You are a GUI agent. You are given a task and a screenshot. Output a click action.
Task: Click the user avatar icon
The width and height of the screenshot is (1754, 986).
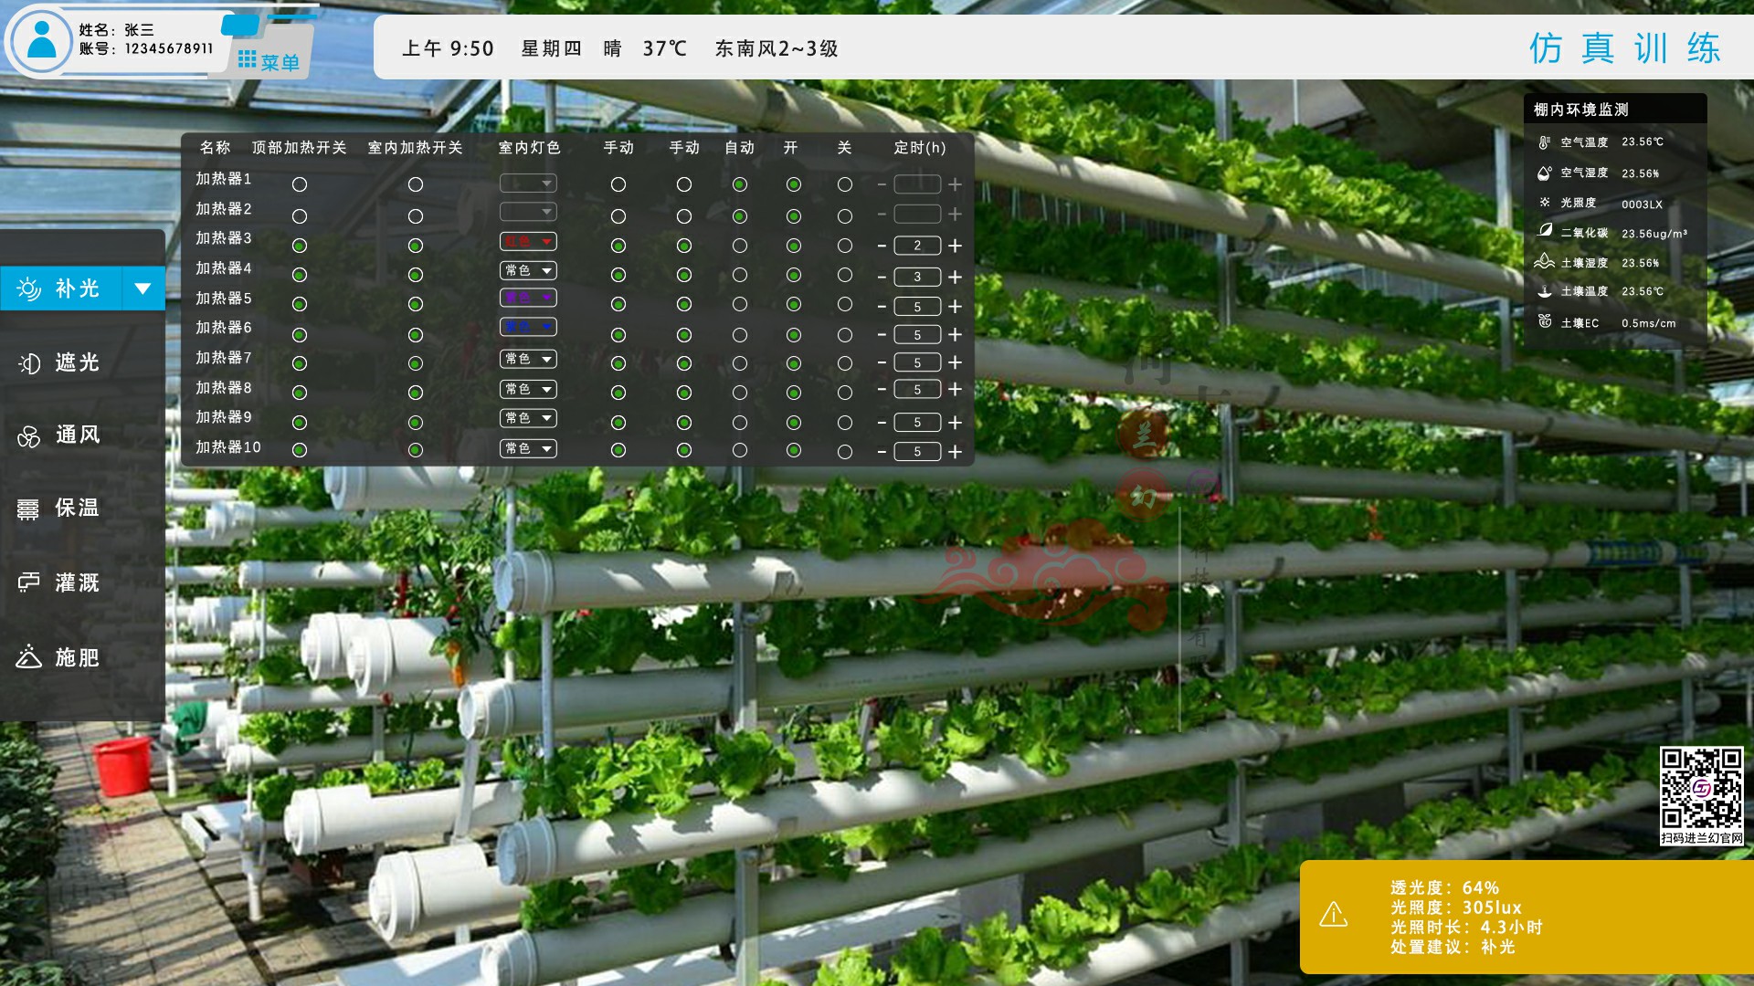tap(41, 41)
